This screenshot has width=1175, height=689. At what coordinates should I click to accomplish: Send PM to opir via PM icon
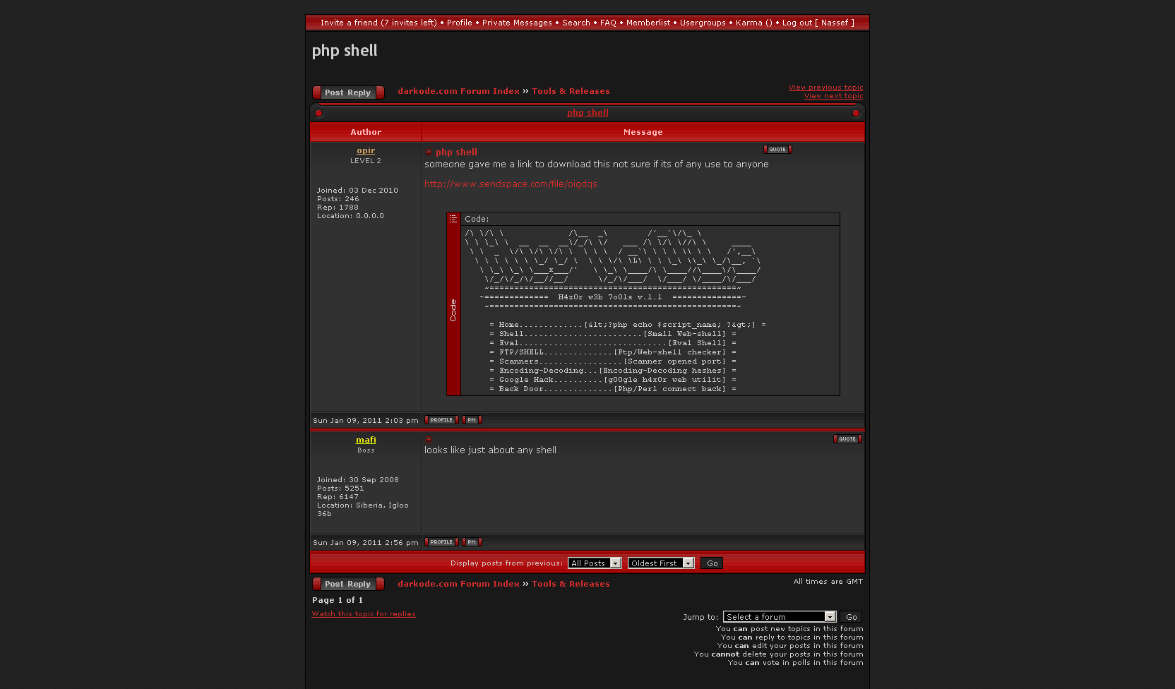[472, 420]
